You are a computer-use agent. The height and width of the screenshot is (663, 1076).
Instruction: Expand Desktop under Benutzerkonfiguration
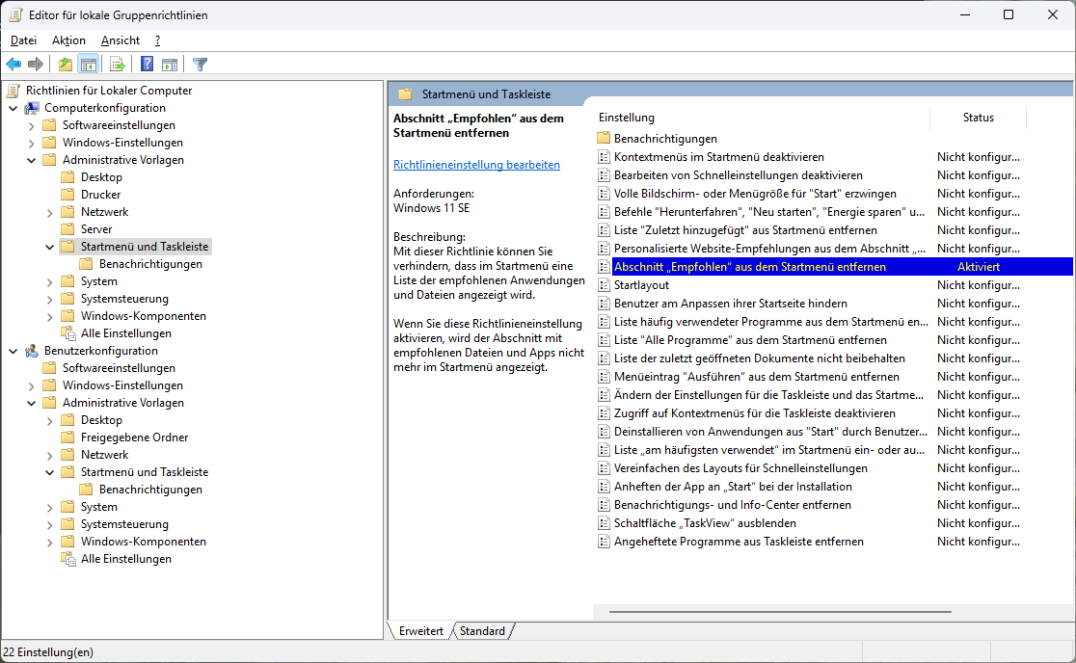49,420
